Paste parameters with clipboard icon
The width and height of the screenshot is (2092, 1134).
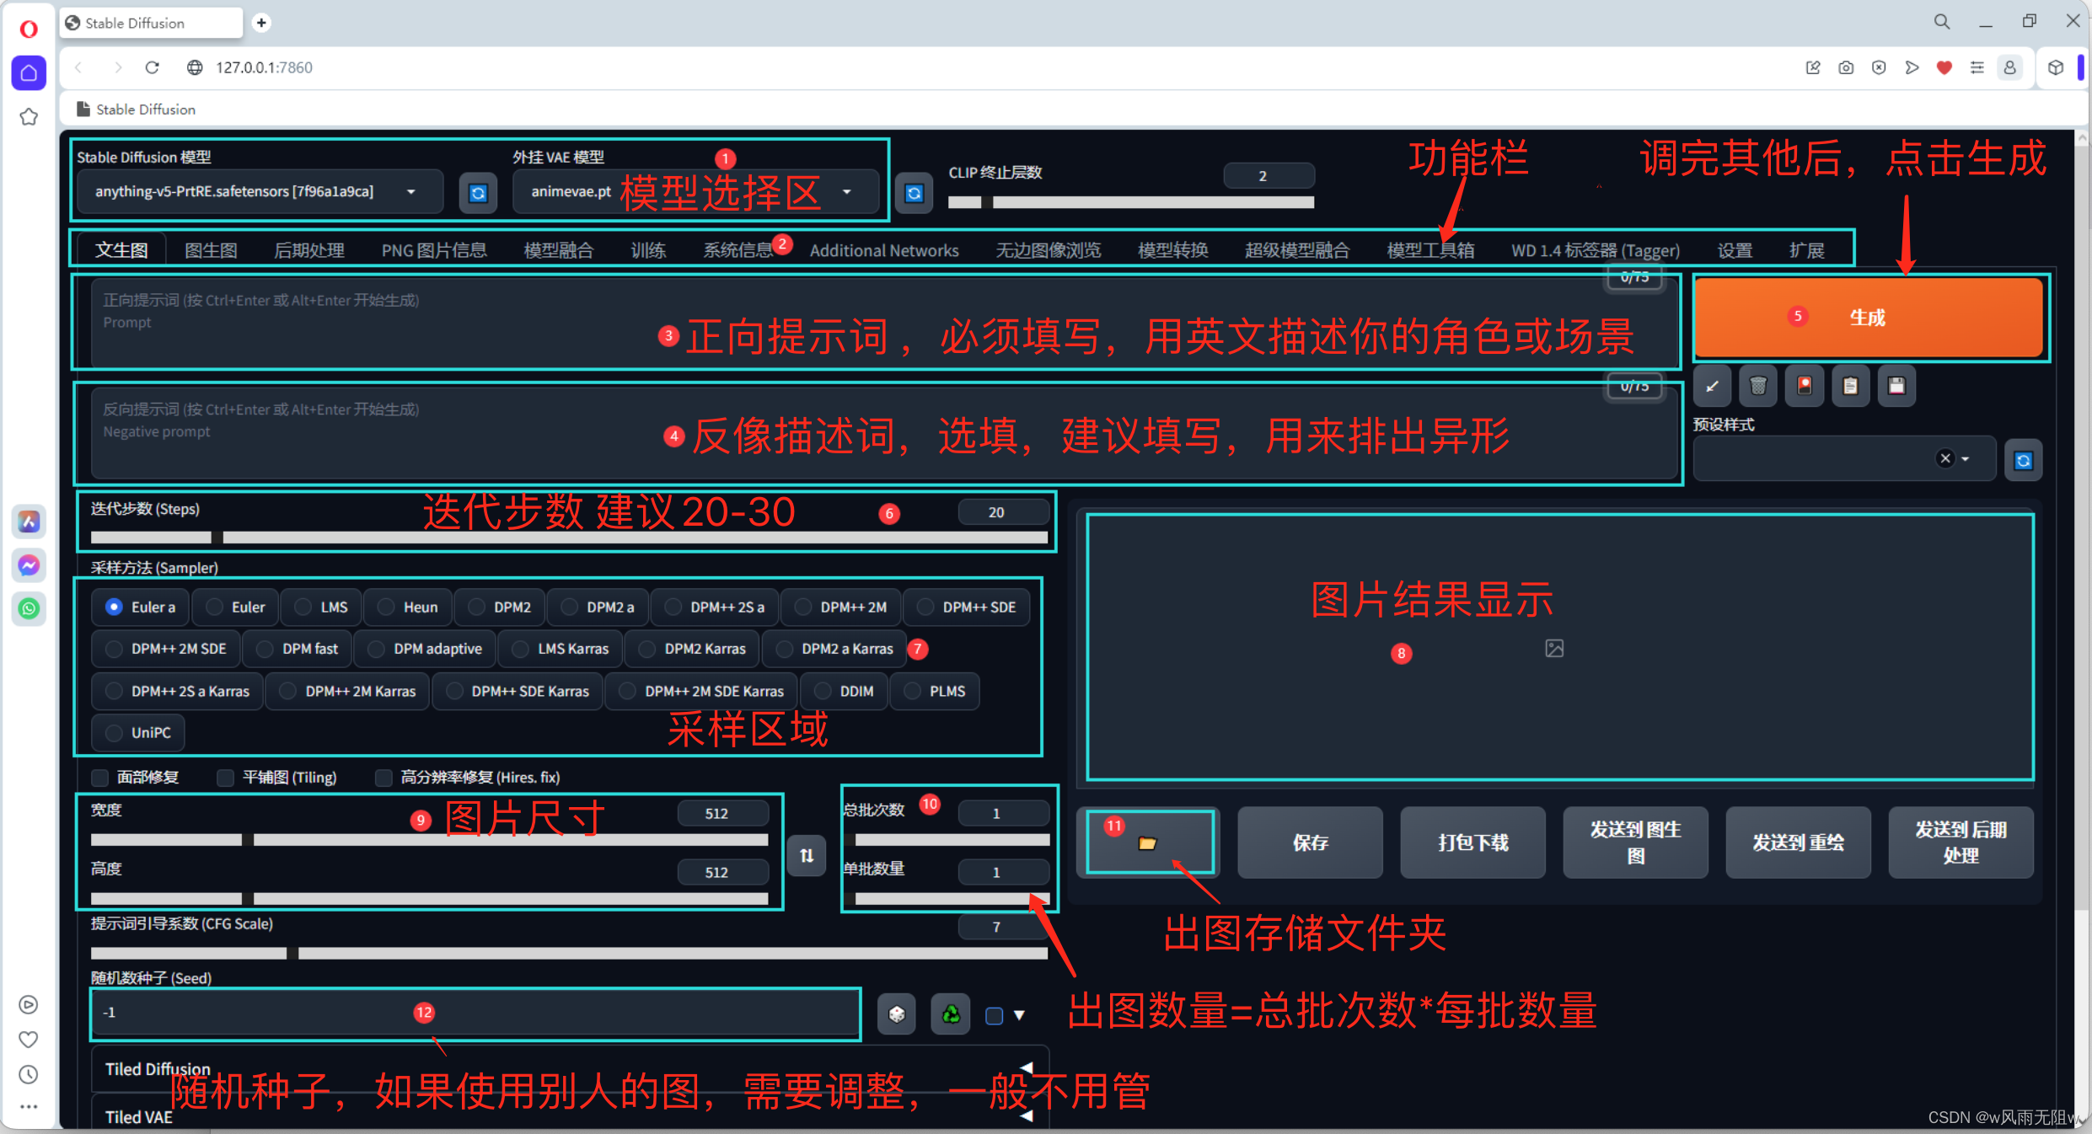coord(1850,385)
